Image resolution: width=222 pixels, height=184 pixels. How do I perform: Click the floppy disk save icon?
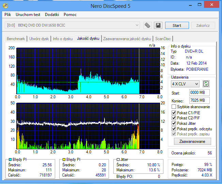[x=158, y=26]
